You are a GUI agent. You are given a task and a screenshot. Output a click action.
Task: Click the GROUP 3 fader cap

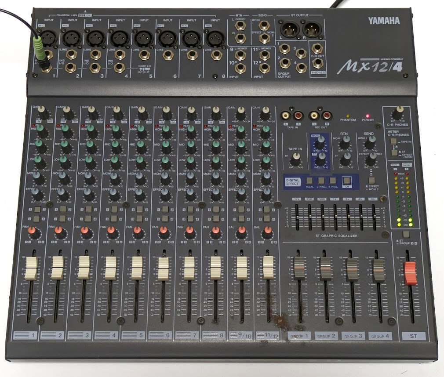point(352,270)
